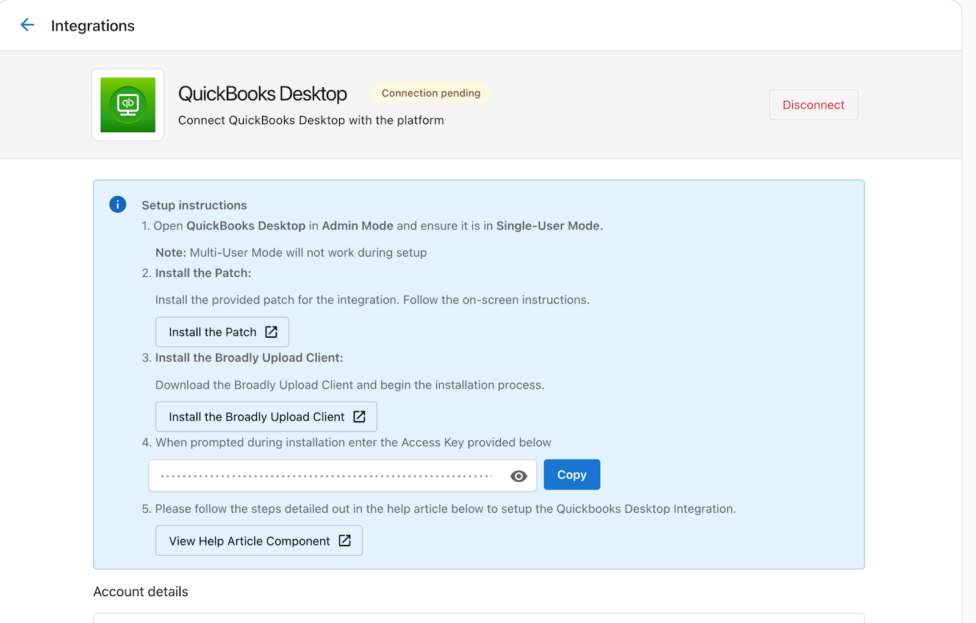Reveal the Access Key with the eye icon

(x=518, y=476)
